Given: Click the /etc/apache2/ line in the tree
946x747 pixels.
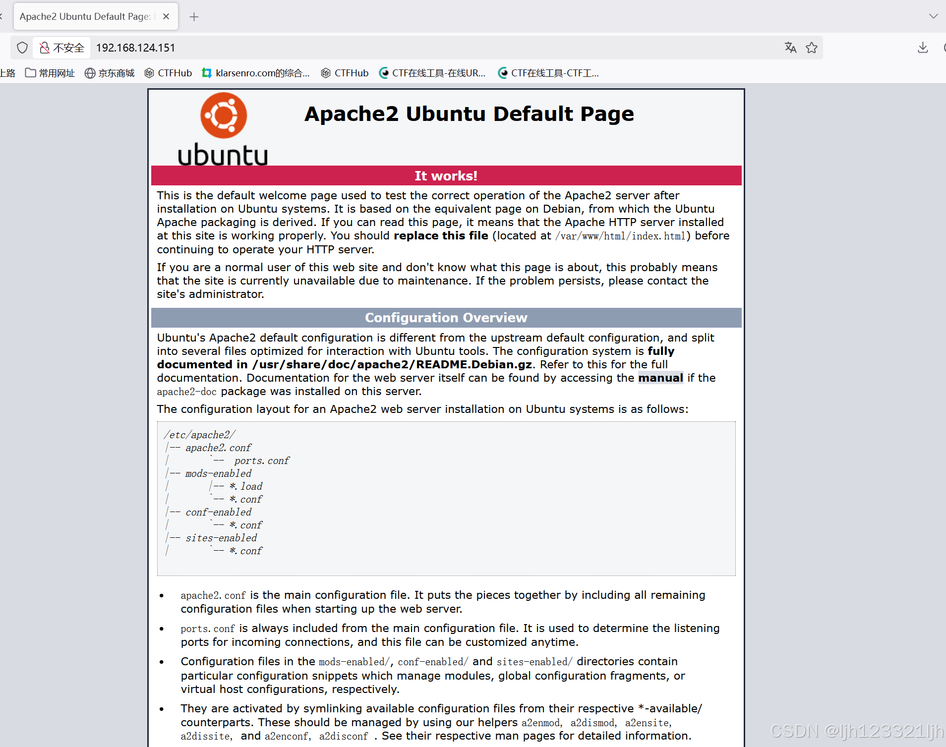Looking at the screenshot, I should tap(200, 435).
